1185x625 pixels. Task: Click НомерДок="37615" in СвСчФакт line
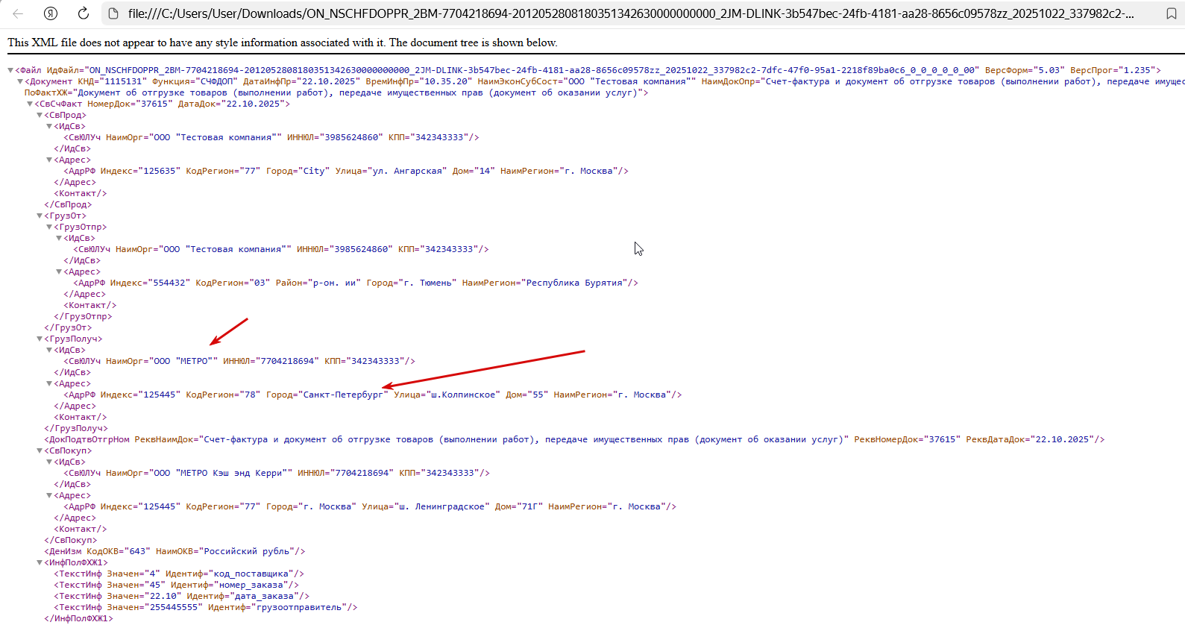coord(130,104)
